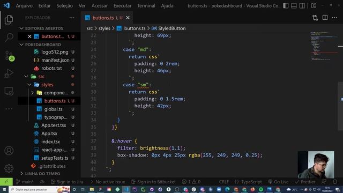Open notifications bell in status bar
The height and width of the screenshot is (193, 343).
pyautogui.click(x=334, y=182)
